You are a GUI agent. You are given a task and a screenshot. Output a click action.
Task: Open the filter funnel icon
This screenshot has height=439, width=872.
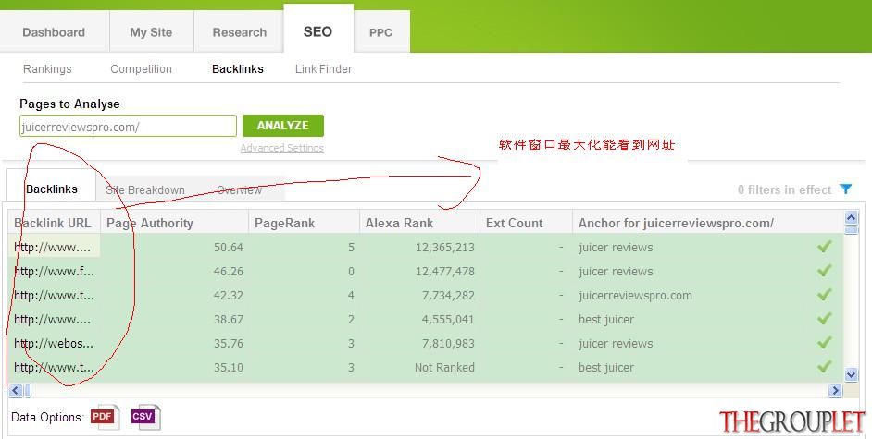click(x=846, y=189)
